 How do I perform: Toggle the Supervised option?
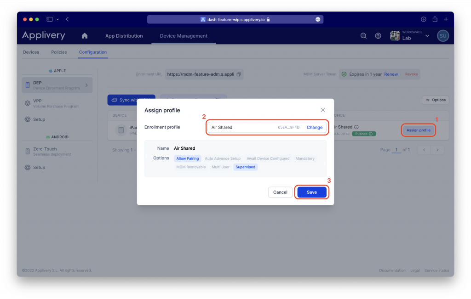click(x=246, y=167)
